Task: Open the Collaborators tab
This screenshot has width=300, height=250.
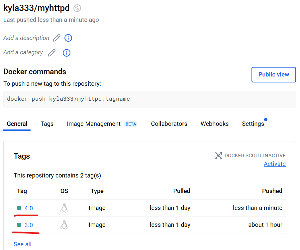Action: pyautogui.click(x=169, y=124)
